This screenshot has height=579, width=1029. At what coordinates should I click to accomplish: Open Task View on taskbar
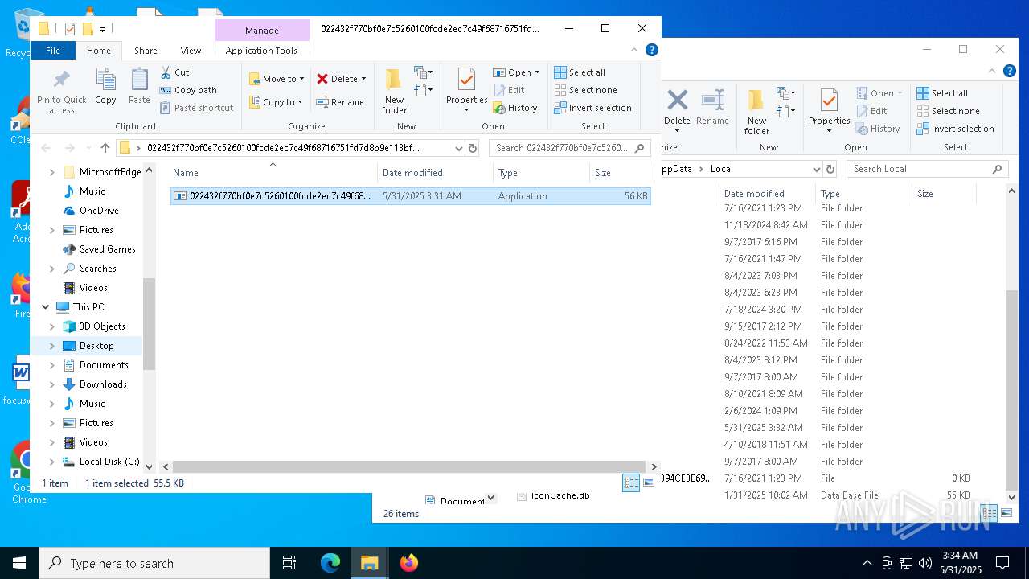coord(289,563)
